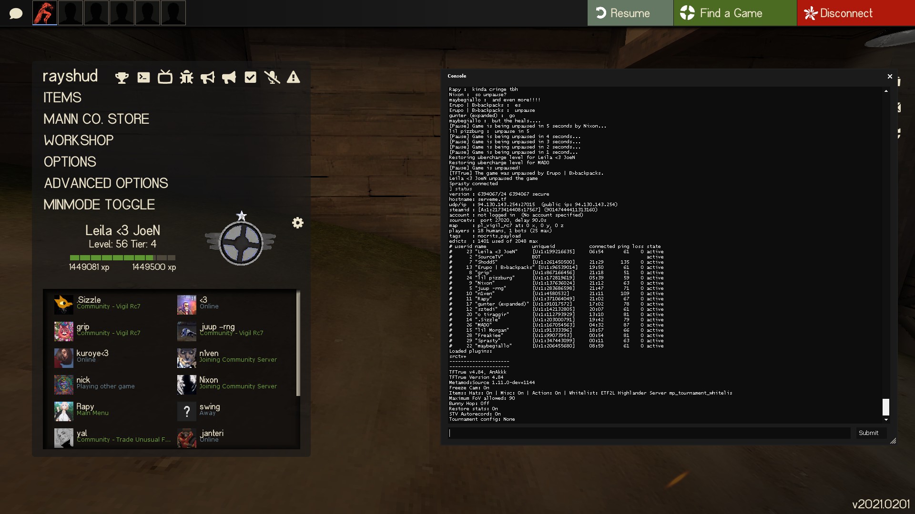Select friend Nixon in friends list
Viewport: 915px width, 514px height.
tap(235, 384)
